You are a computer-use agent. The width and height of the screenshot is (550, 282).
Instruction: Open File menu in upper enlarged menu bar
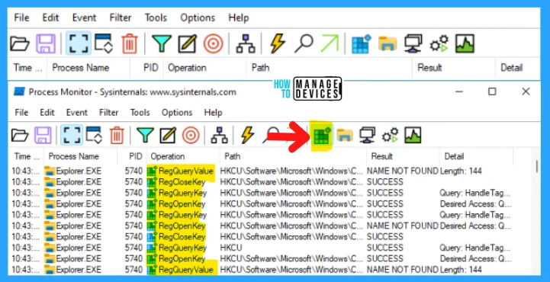pyautogui.click(x=21, y=18)
